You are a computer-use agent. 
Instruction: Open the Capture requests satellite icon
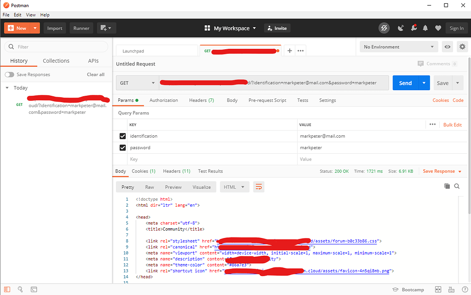click(399, 28)
